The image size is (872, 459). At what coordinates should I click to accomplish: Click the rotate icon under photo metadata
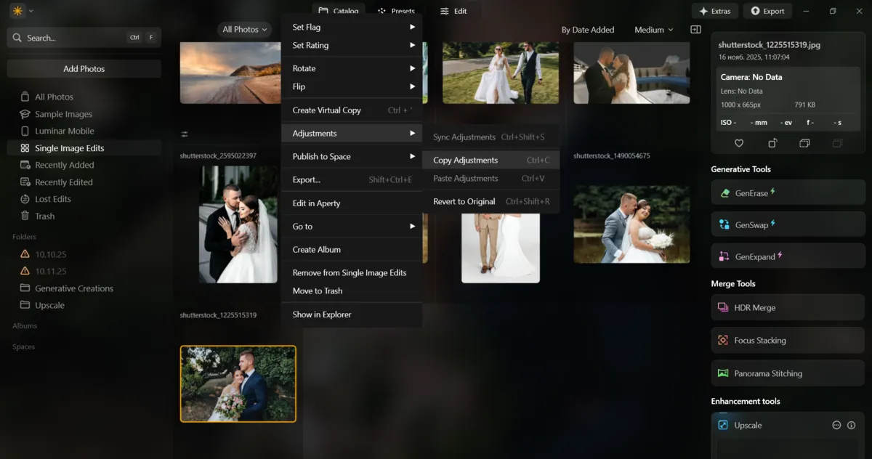[772, 143]
